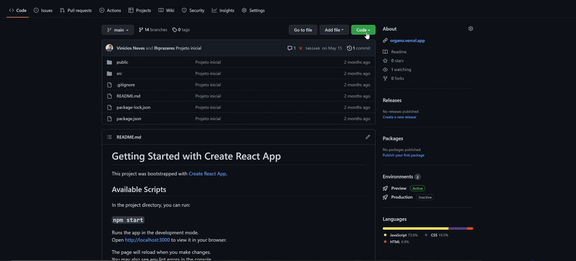Open the README table of contents icon
This screenshot has height=261, width=576.
[x=109, y=137]
